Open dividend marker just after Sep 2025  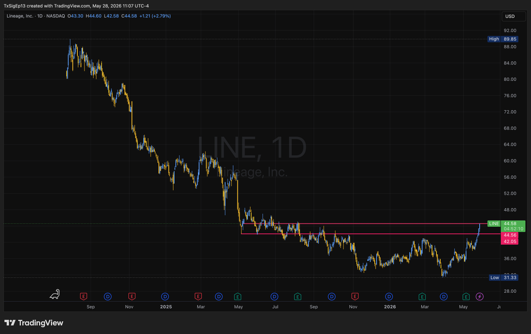click(331, 296)
